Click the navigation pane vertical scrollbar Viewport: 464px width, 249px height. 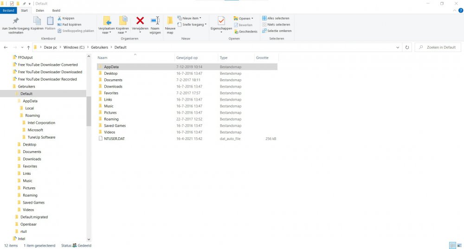tap(89, 112)
